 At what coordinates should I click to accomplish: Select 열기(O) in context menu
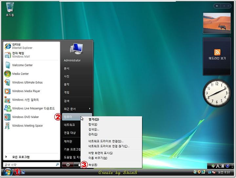pyautogui.click(x=111, y=119)
